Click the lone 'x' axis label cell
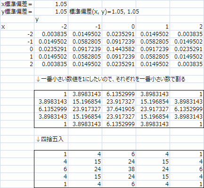204x188 pixels. pyautogui.click(x=17, y=27)
